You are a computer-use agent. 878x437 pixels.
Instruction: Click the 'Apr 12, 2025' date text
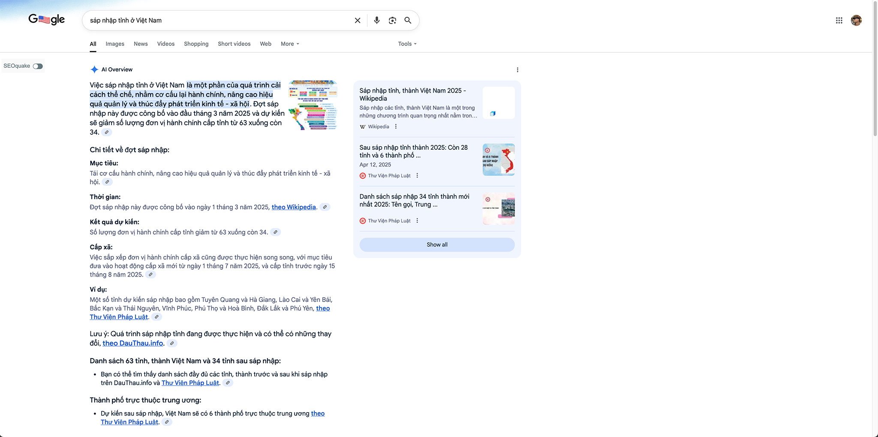pyautogui.click(x=375, y=165)
